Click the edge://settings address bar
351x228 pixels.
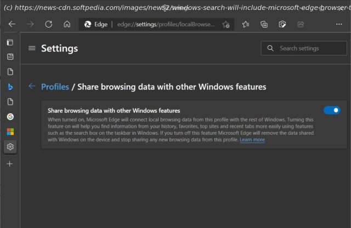coord(166,24)
